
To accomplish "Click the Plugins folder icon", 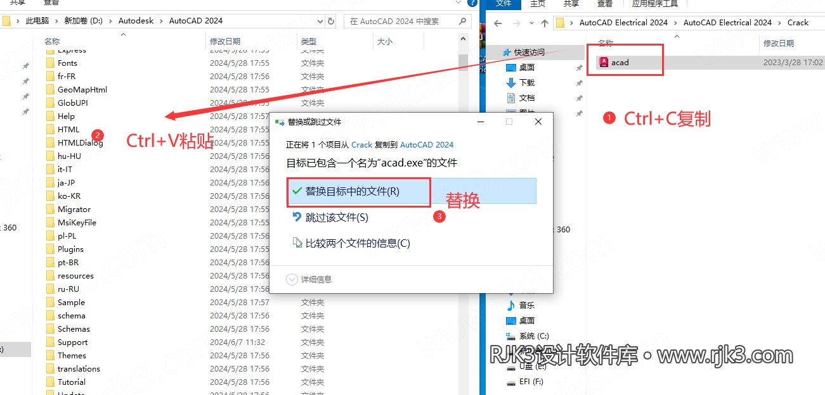I will coord(50,249).
